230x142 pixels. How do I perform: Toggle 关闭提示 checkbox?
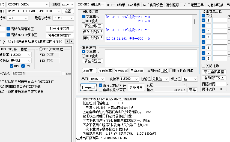click(203, 66)
